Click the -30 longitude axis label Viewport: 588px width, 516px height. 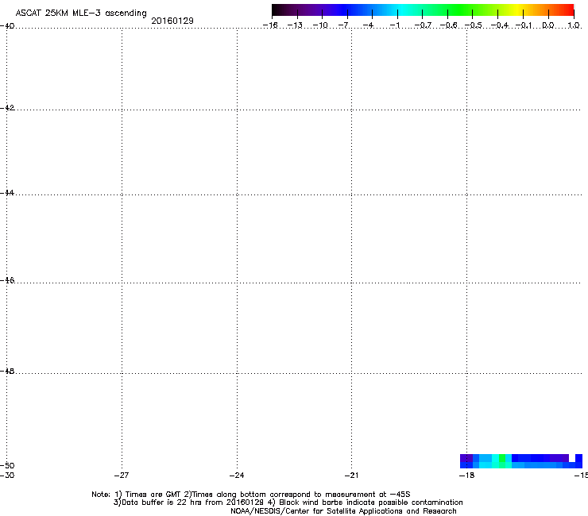[7, 476]
